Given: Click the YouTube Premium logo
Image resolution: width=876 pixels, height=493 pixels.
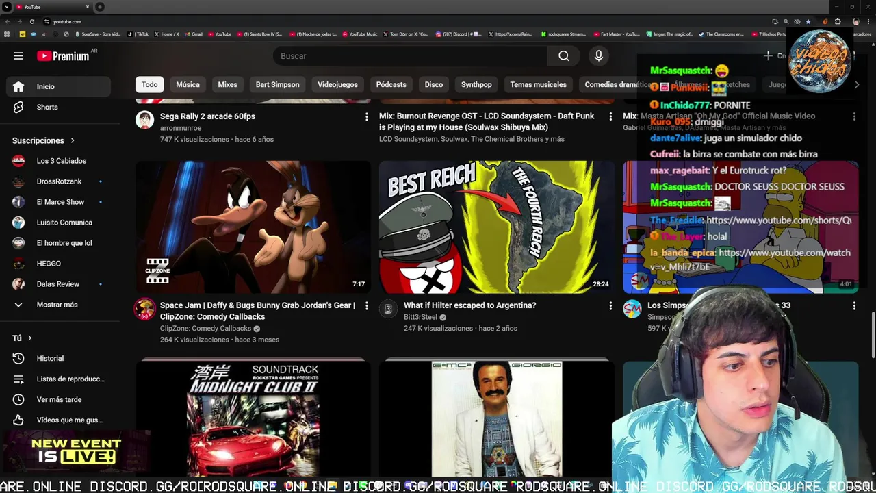Looking at the screenshot, I should click(63, 56).
